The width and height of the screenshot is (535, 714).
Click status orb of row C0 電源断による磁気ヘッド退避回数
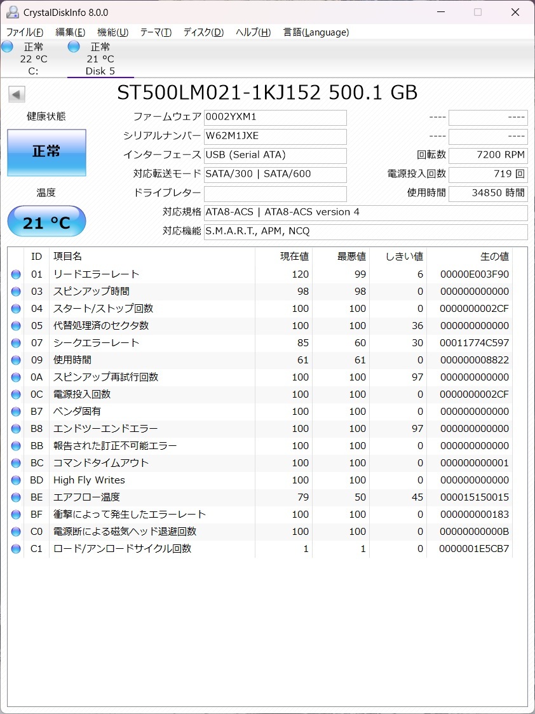coord(16,532)
